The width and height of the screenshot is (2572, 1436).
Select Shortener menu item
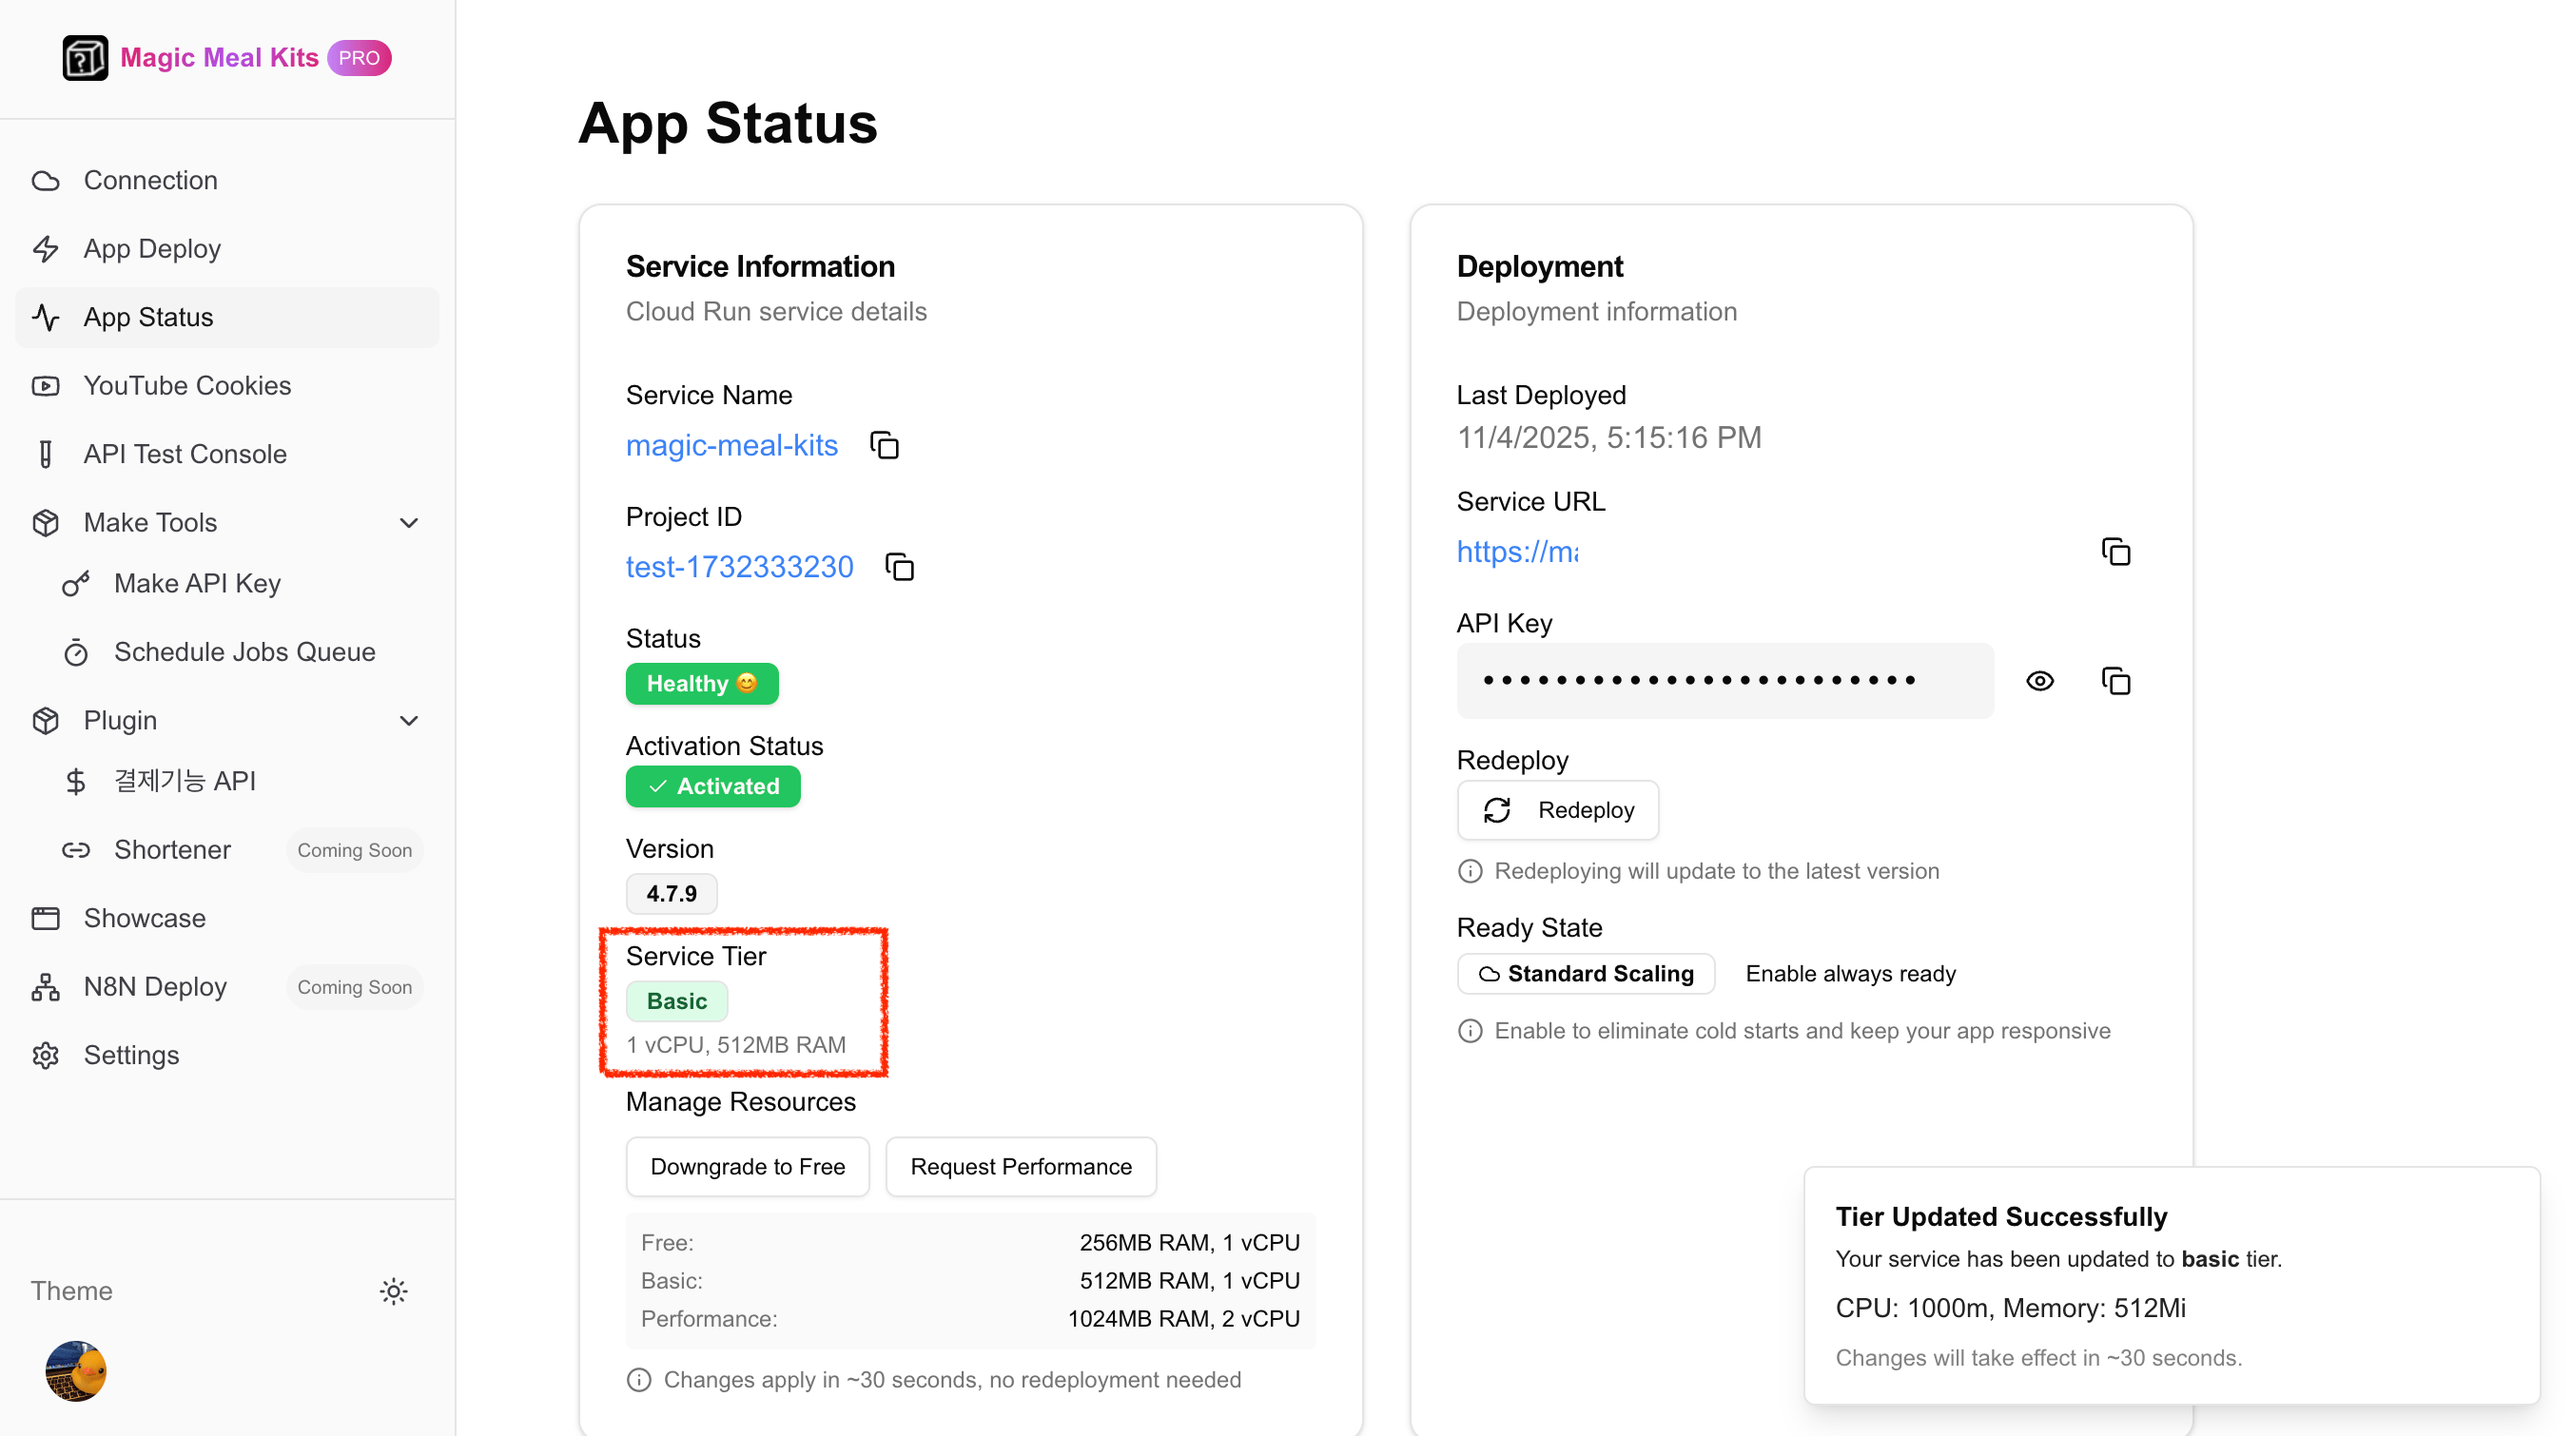[243, 850]
